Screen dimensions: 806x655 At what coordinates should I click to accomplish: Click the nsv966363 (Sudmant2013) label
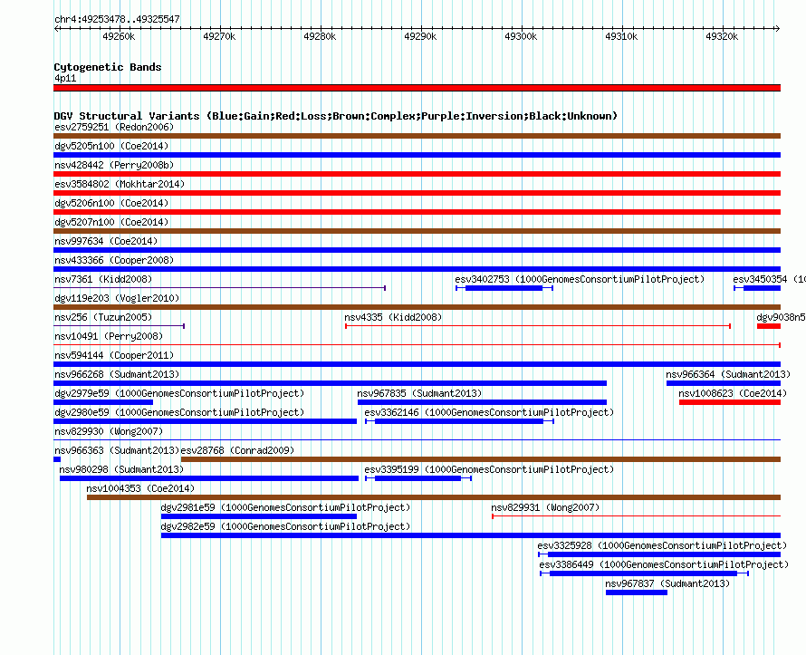tap(117, 450)
